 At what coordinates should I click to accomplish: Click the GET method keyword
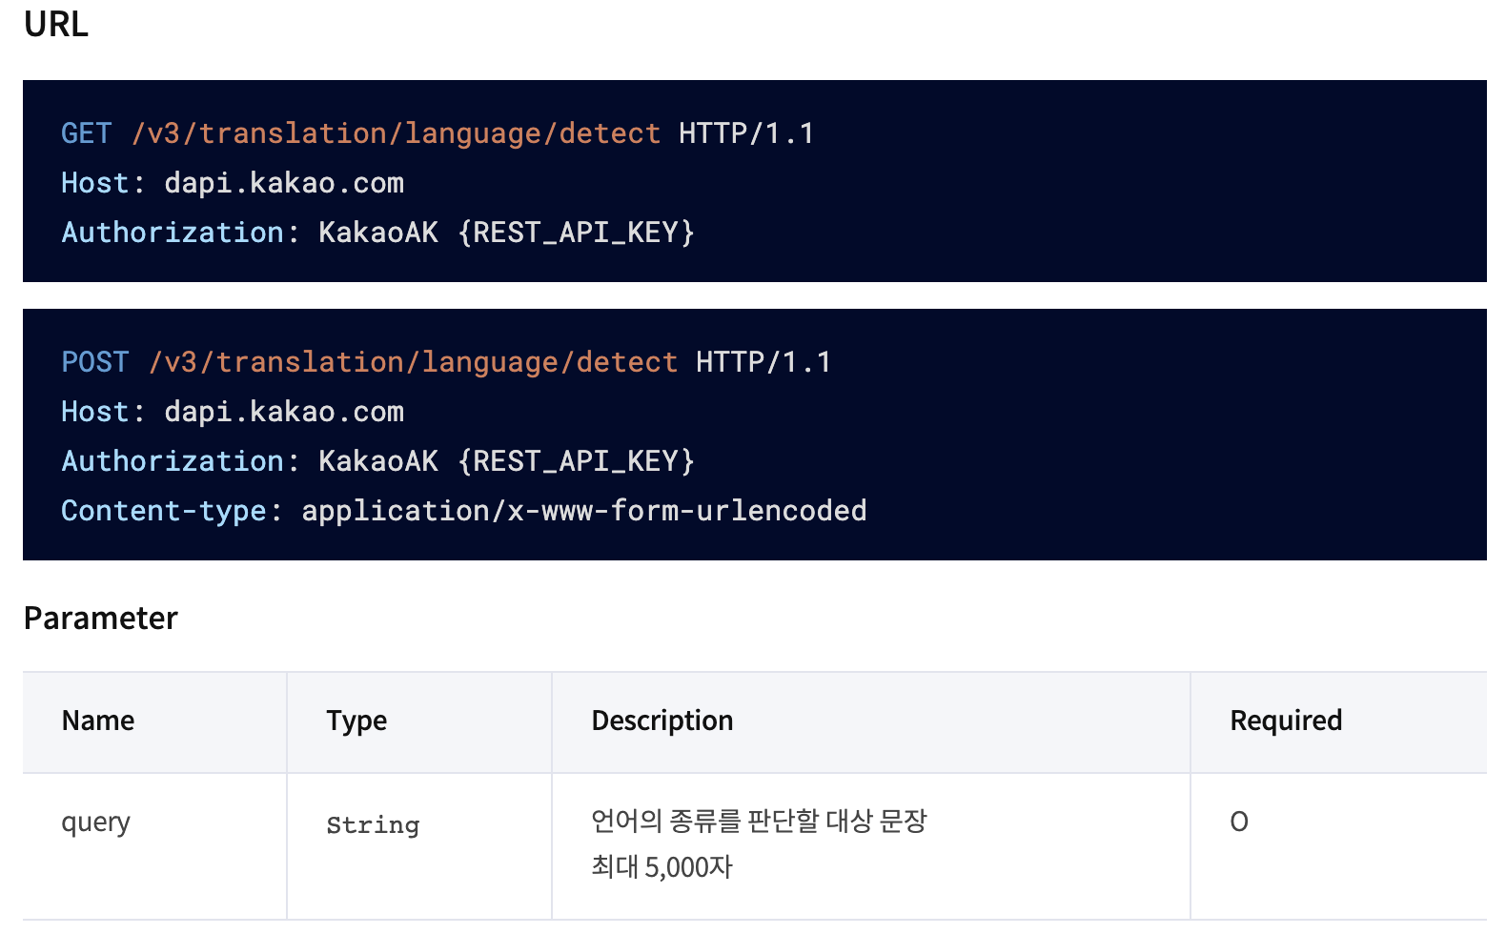(87, 133)
